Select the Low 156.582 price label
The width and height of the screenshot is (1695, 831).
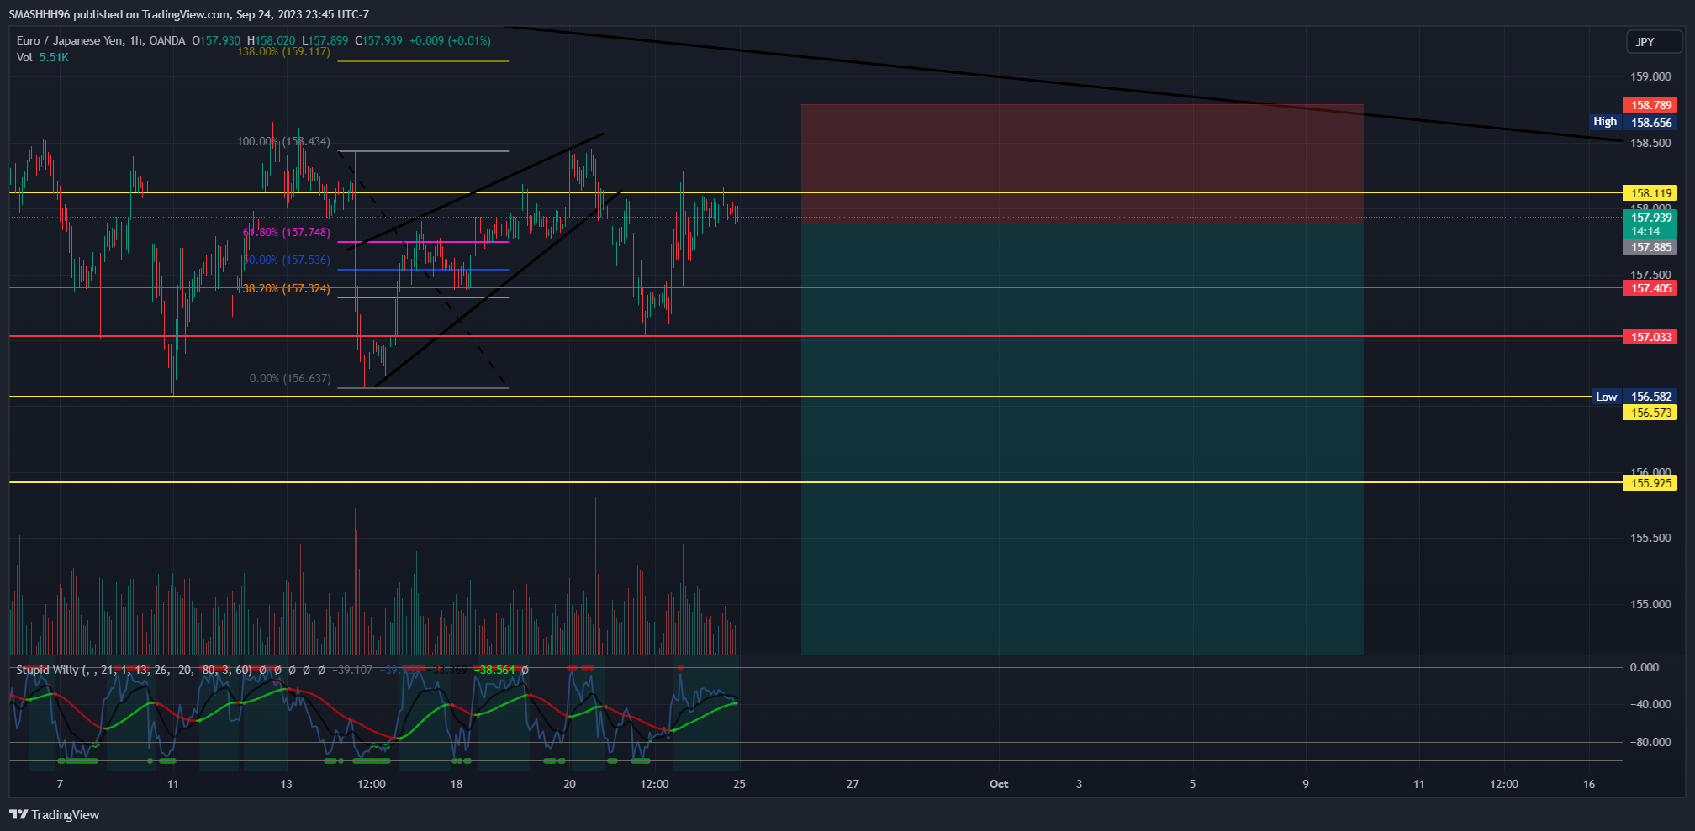[1634, 397]
